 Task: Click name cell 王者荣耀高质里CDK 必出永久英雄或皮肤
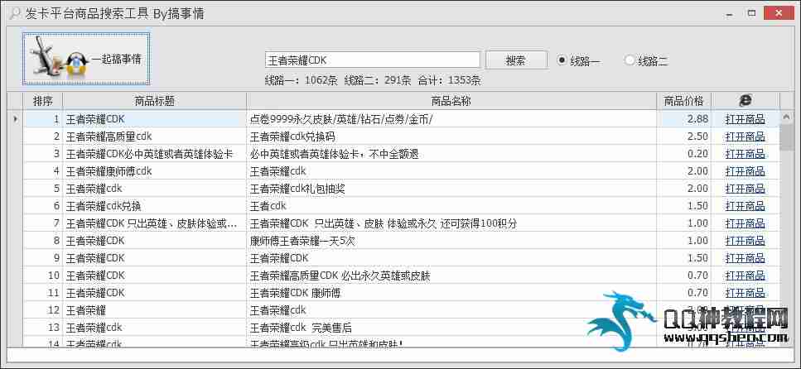451,276
